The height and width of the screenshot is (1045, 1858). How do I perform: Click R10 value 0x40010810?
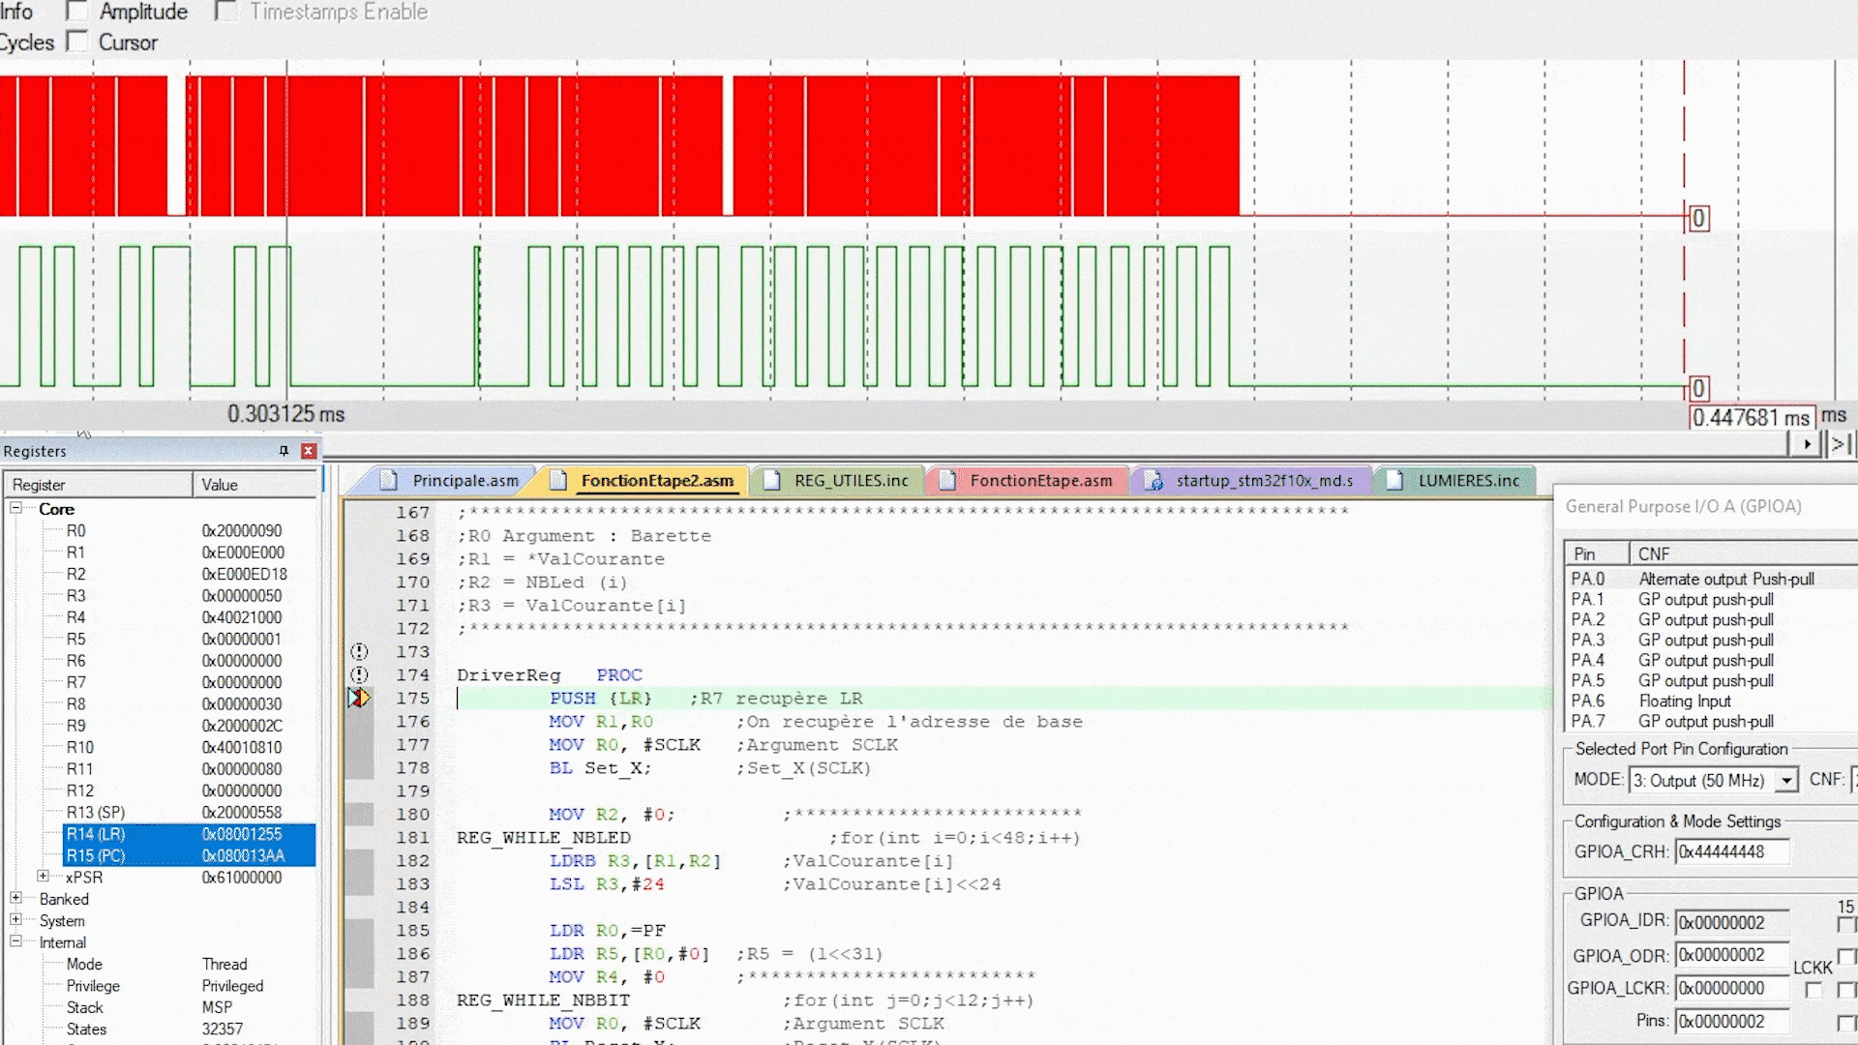point(242,747)
